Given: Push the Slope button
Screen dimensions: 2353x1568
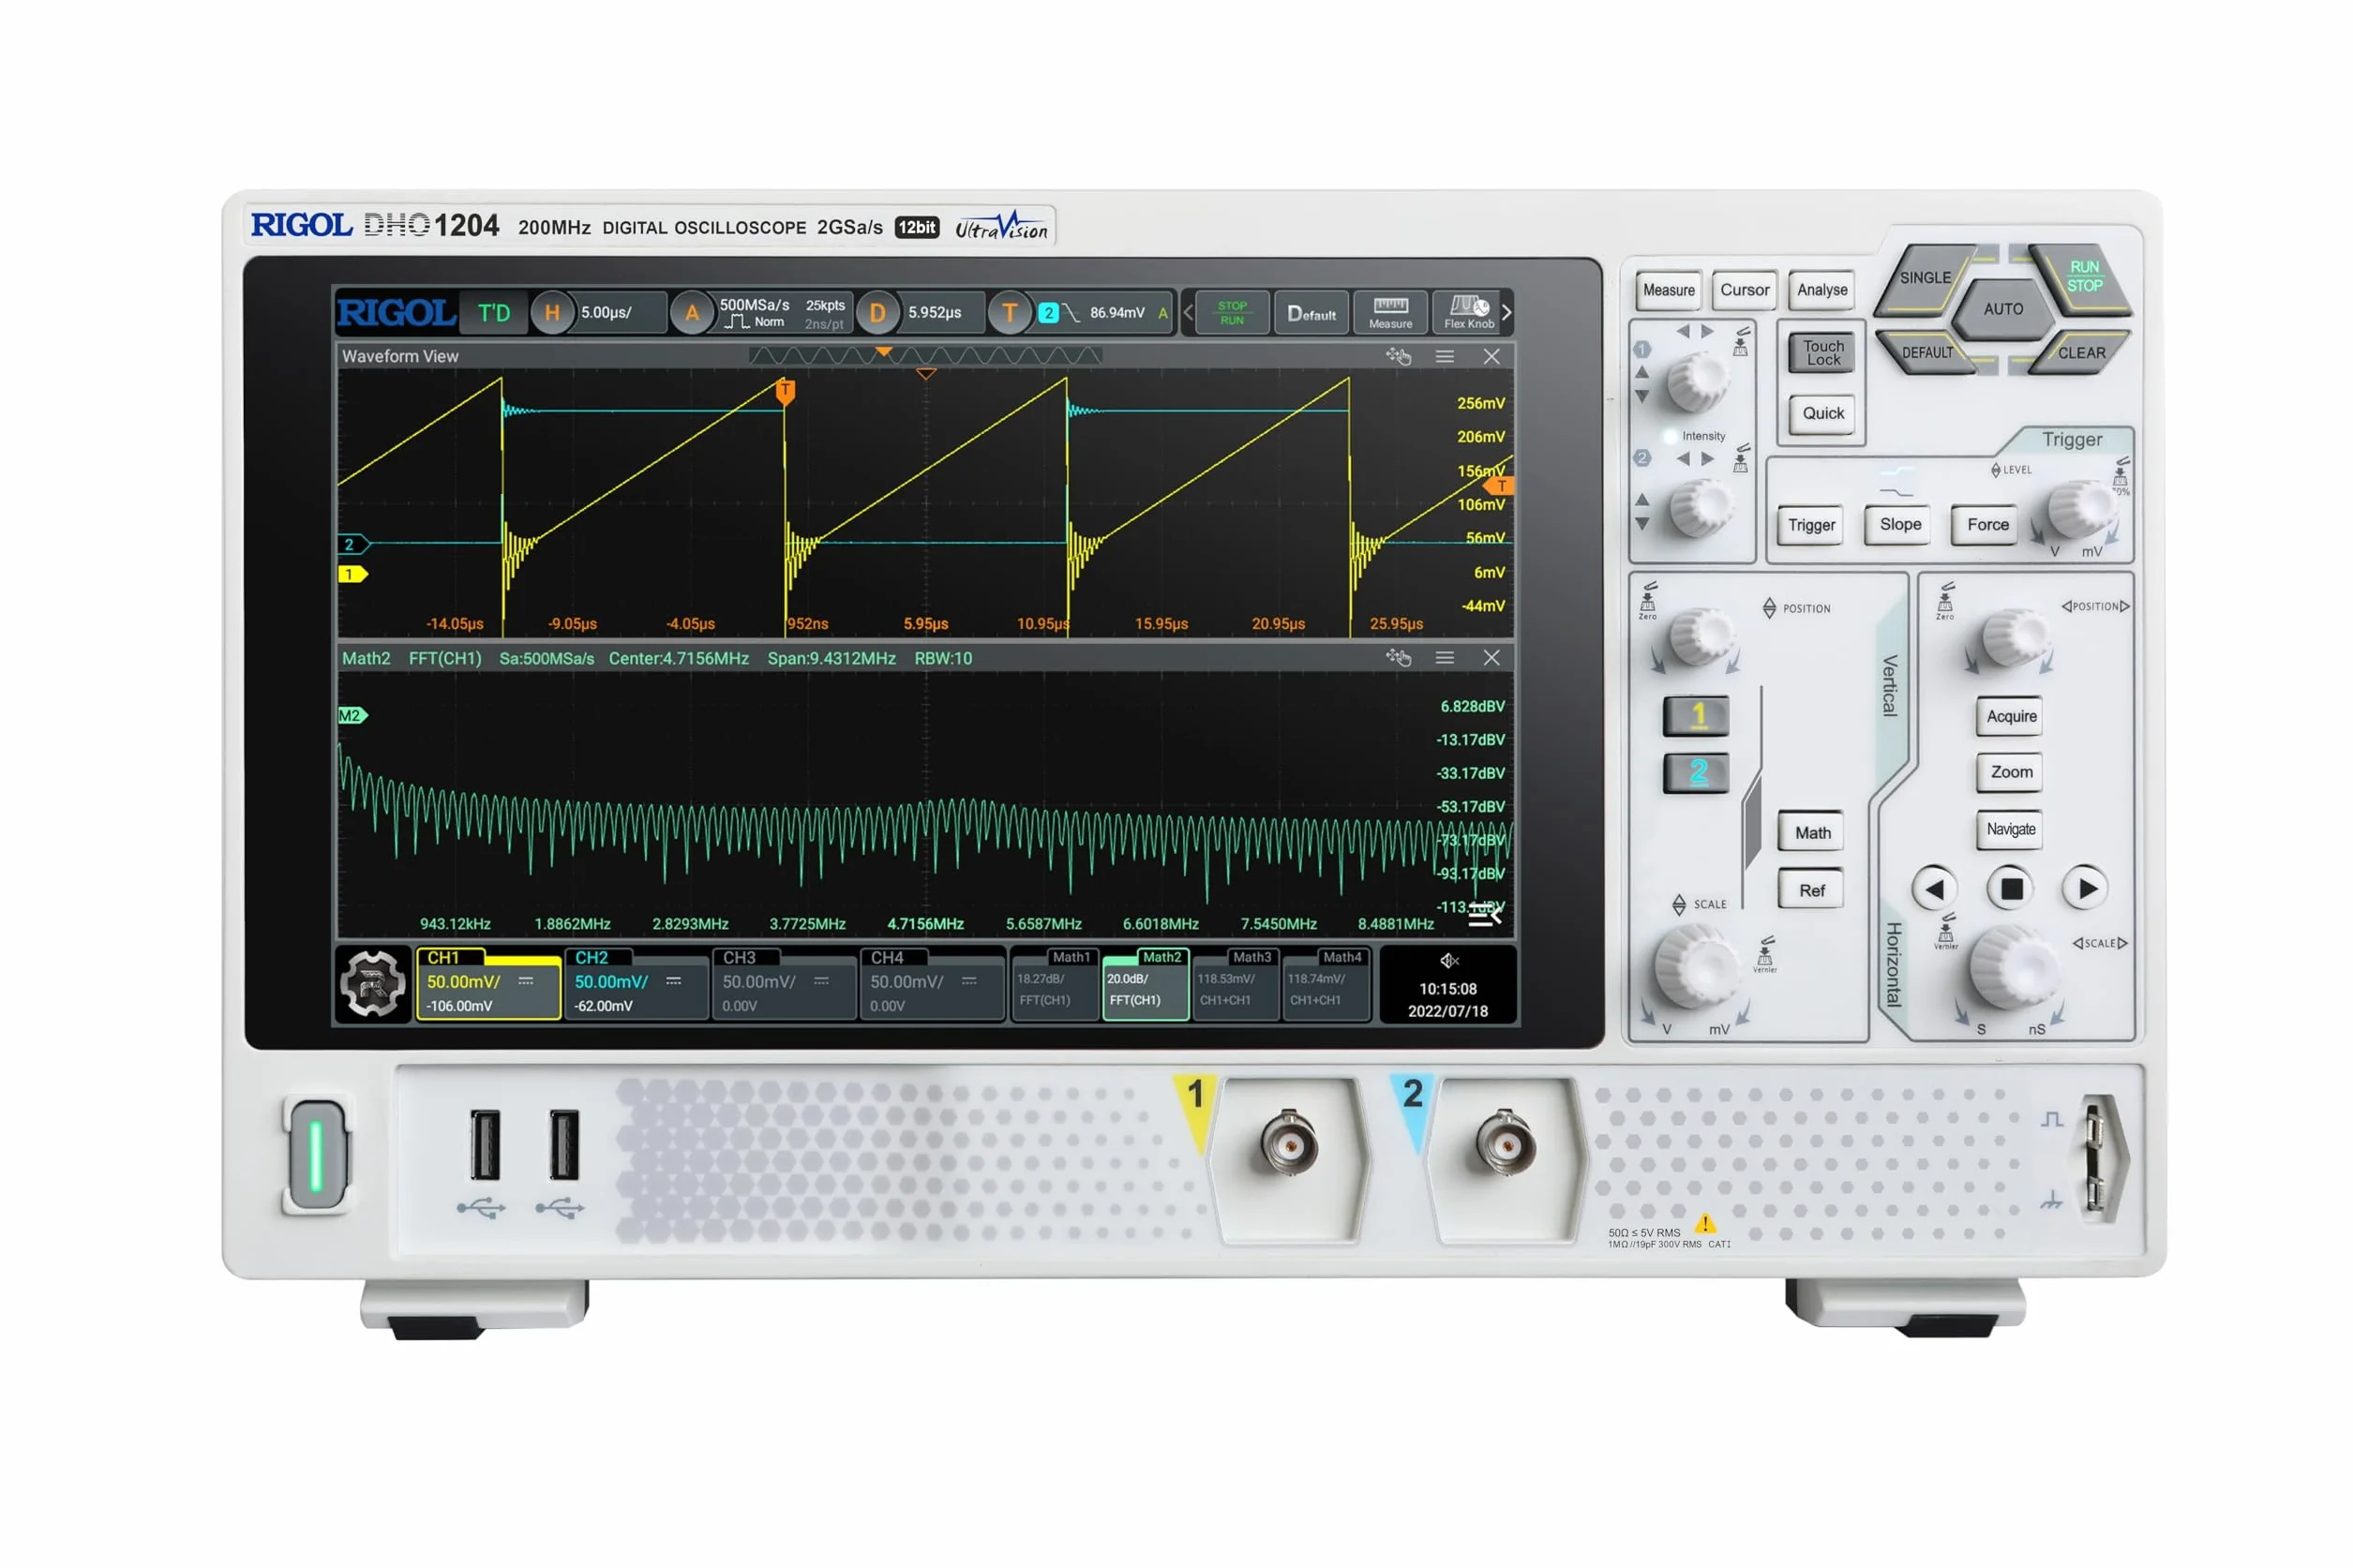Looking at the screenshot, I should point(1899,524).
